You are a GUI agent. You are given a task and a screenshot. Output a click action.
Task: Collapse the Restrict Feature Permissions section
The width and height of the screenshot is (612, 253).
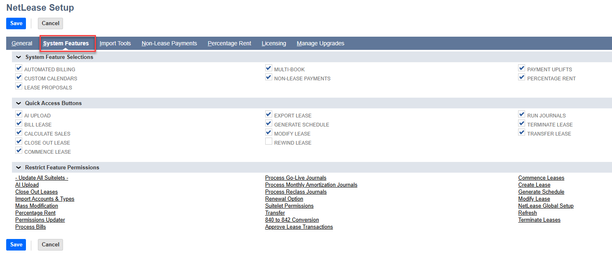click(19, 168)
